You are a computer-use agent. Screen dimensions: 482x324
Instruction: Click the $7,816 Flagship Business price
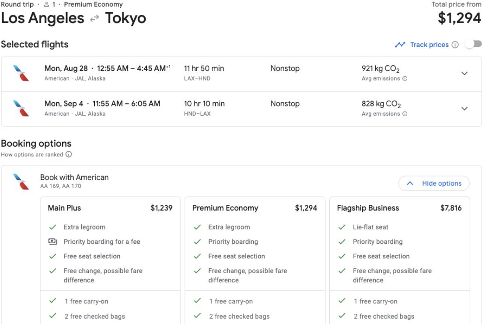click(451, 208)
